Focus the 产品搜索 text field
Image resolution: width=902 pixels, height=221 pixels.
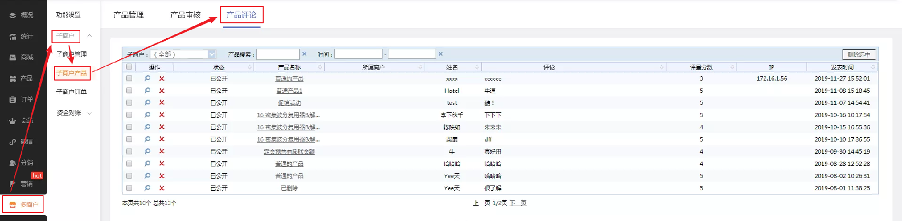(x=278, y=54)
